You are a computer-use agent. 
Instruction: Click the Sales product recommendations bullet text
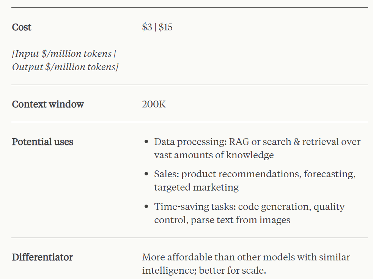point(255,174)
